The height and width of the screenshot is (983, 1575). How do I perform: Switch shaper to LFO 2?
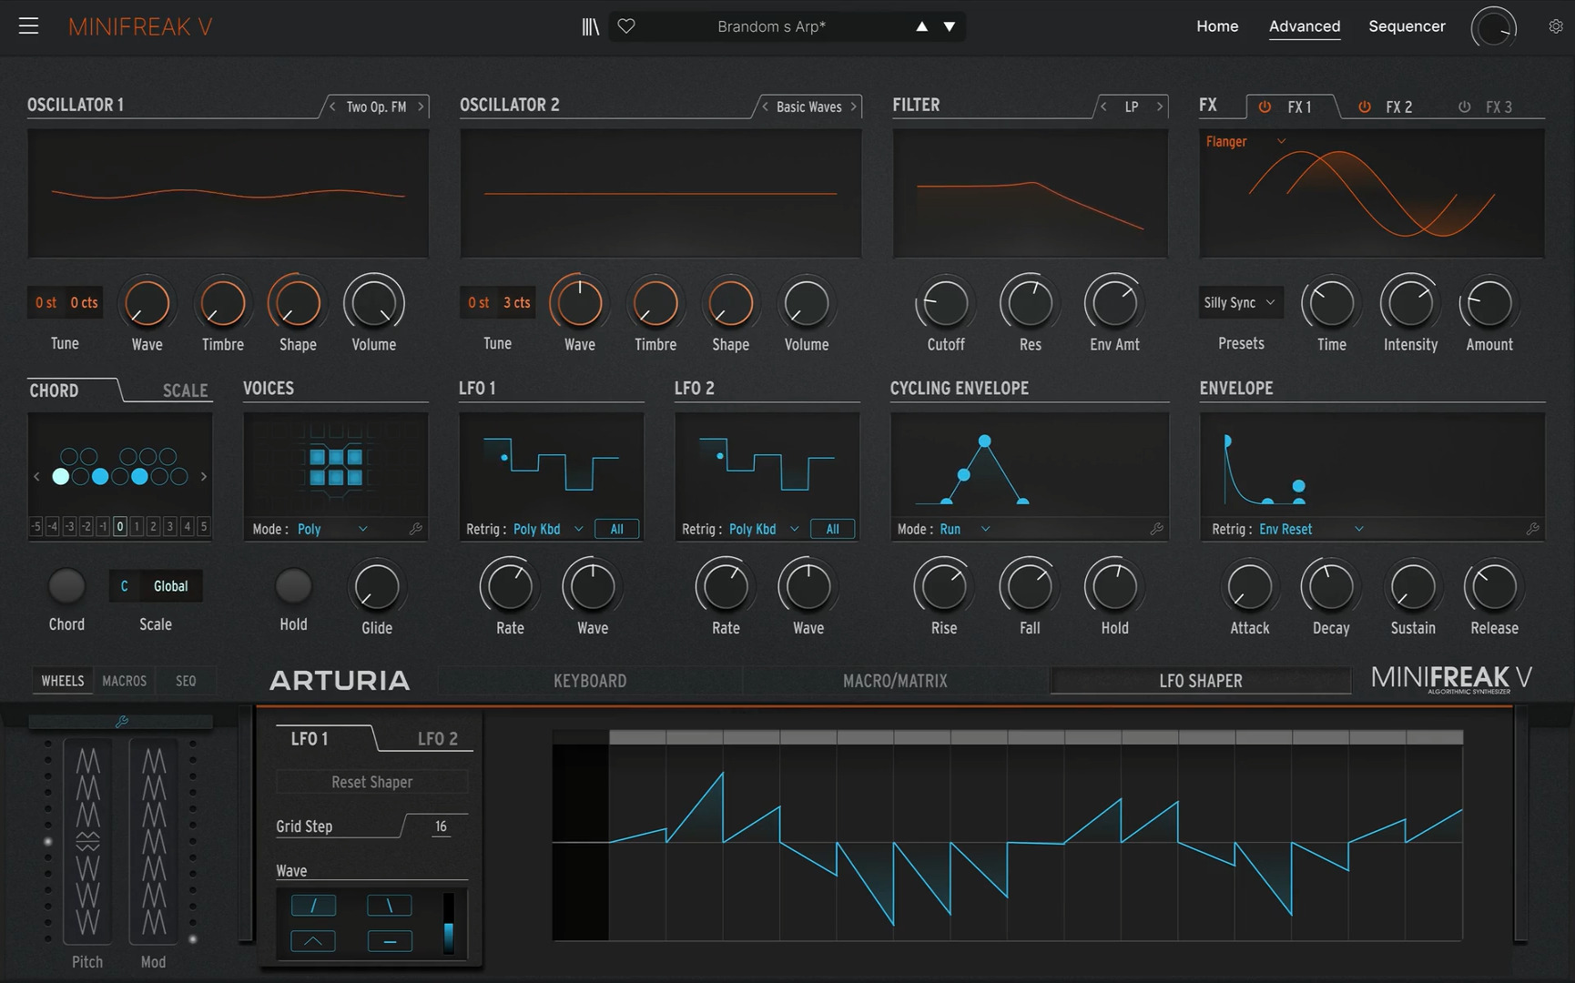click(x=437, y=739)
